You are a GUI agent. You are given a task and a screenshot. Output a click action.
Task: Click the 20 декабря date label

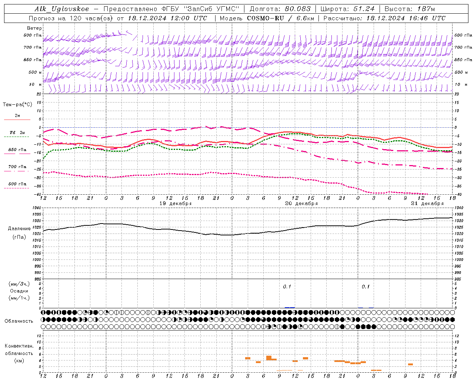click(301, 204)
